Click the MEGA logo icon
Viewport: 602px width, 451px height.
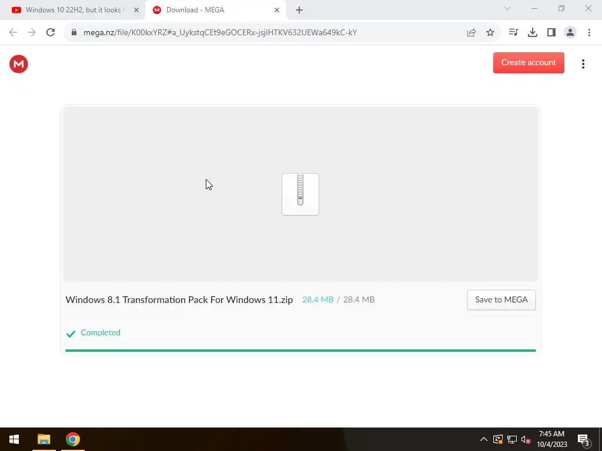(18, 64)
